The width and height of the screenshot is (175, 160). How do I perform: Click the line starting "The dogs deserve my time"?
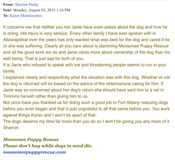pyautogui.click(x=87, y=121)
